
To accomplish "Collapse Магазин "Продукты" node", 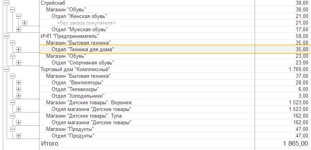I will click(x=13, y=129).
